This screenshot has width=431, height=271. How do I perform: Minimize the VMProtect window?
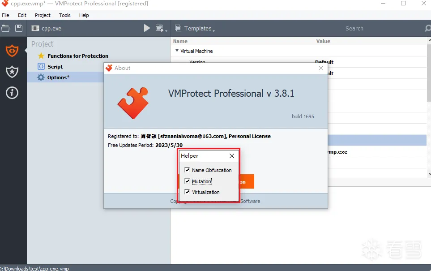click(383, 3)
